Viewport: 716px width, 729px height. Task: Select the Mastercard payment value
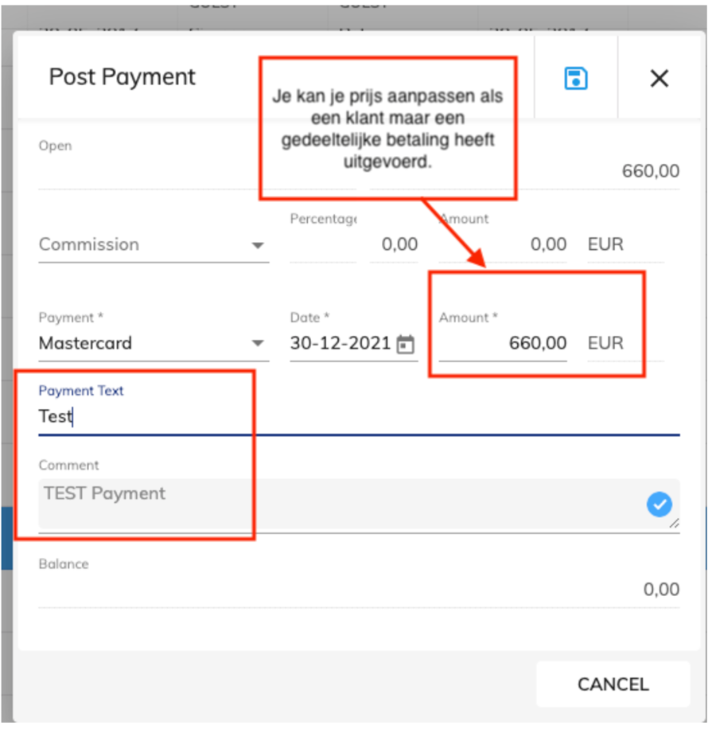86,344
